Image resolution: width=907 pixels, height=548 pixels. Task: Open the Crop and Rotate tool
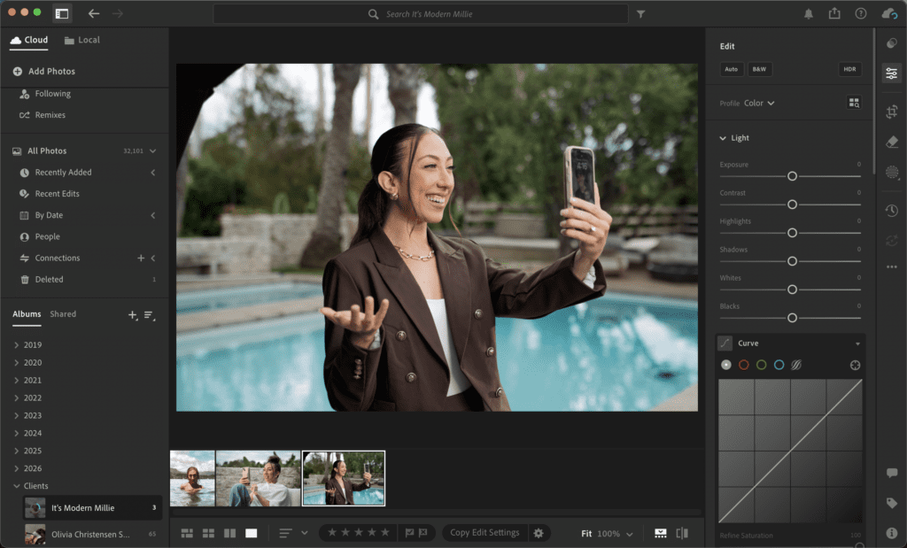[x=892, y=112]
